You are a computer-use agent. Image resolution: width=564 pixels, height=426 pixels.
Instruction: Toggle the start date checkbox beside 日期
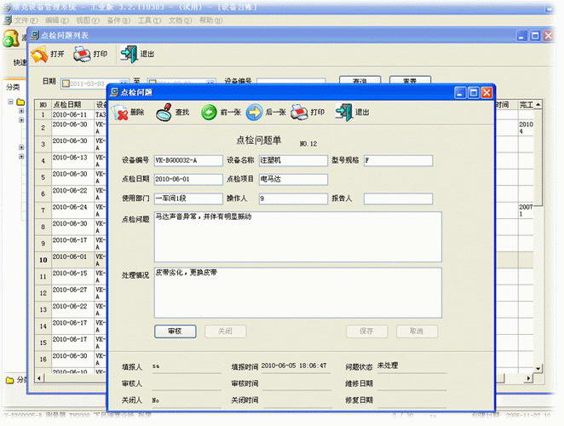click(x=66, y=83)
